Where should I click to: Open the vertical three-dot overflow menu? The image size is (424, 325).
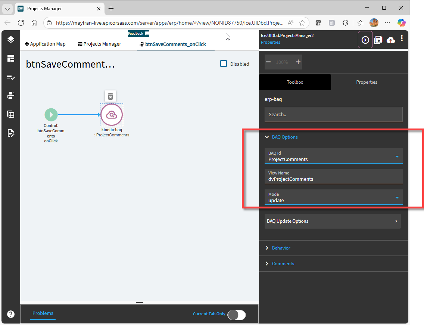(402, 38)
